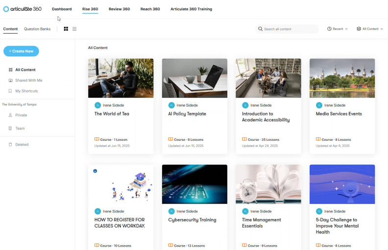
Task: Go to the Dashboard page
Action: (62, 9)
